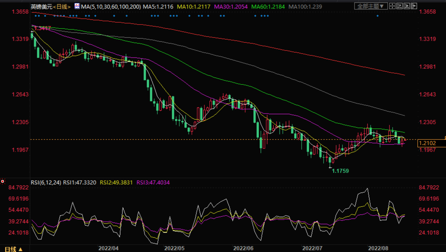Click the MA30:1.2054 legend entry

[231, 7]
